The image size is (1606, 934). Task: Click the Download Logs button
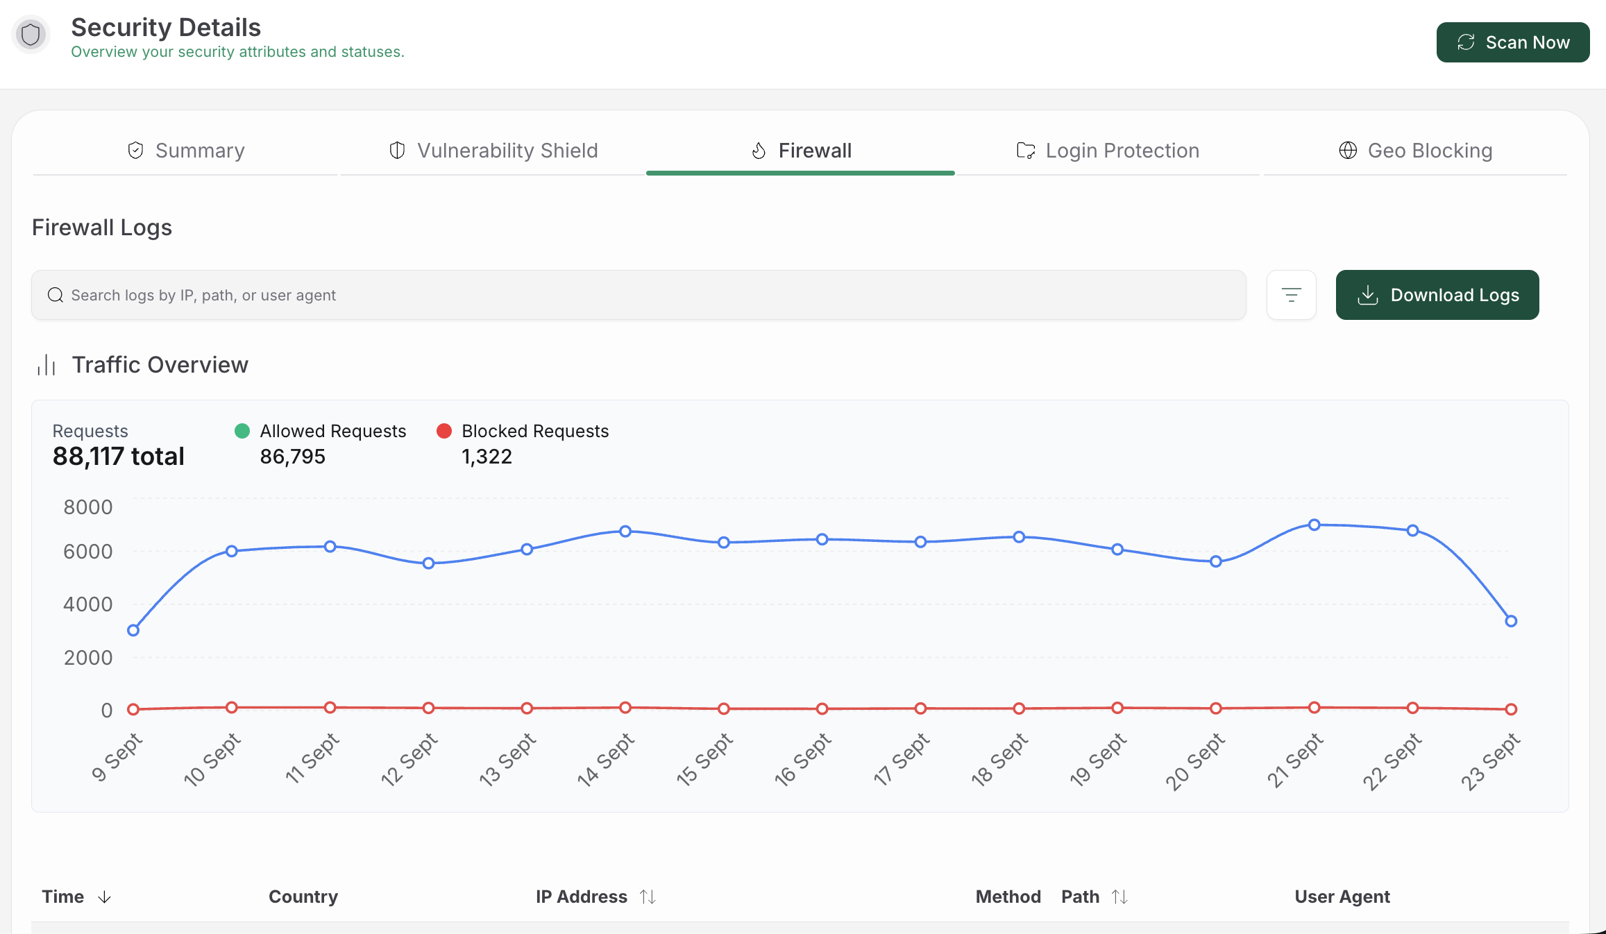[x=1437, y=295]
